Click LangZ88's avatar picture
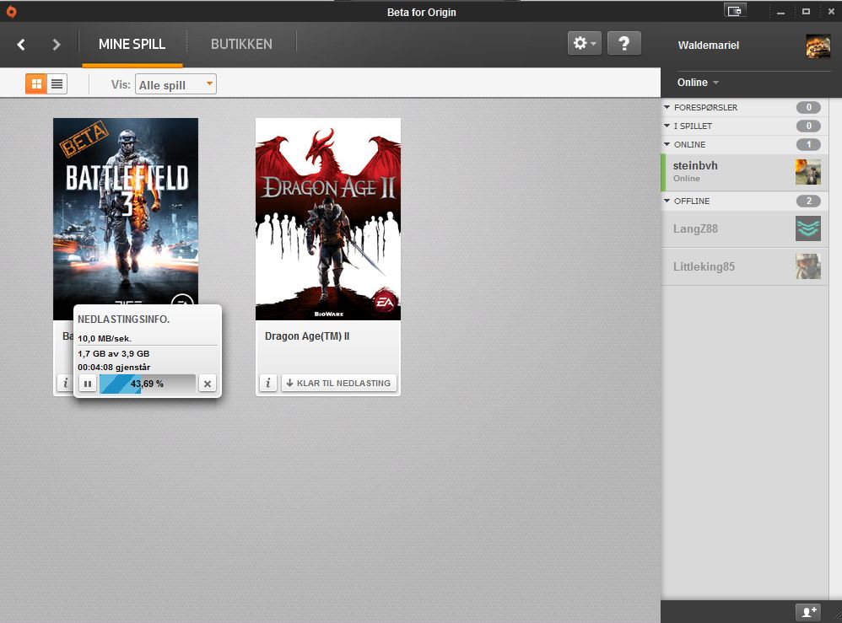Viewport: 842px width, 623px height. (808, 228)
